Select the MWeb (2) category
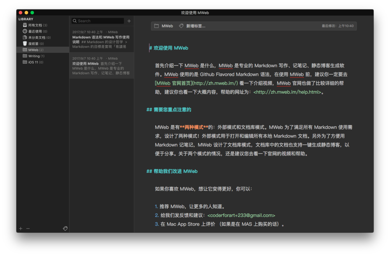This screenshot has width=390, height=256. [x=43, y=50]
